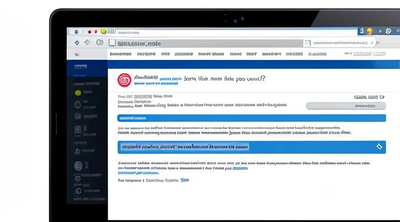
Task: Select the last item in the navigation menu
Action: [x=317, y=54]
